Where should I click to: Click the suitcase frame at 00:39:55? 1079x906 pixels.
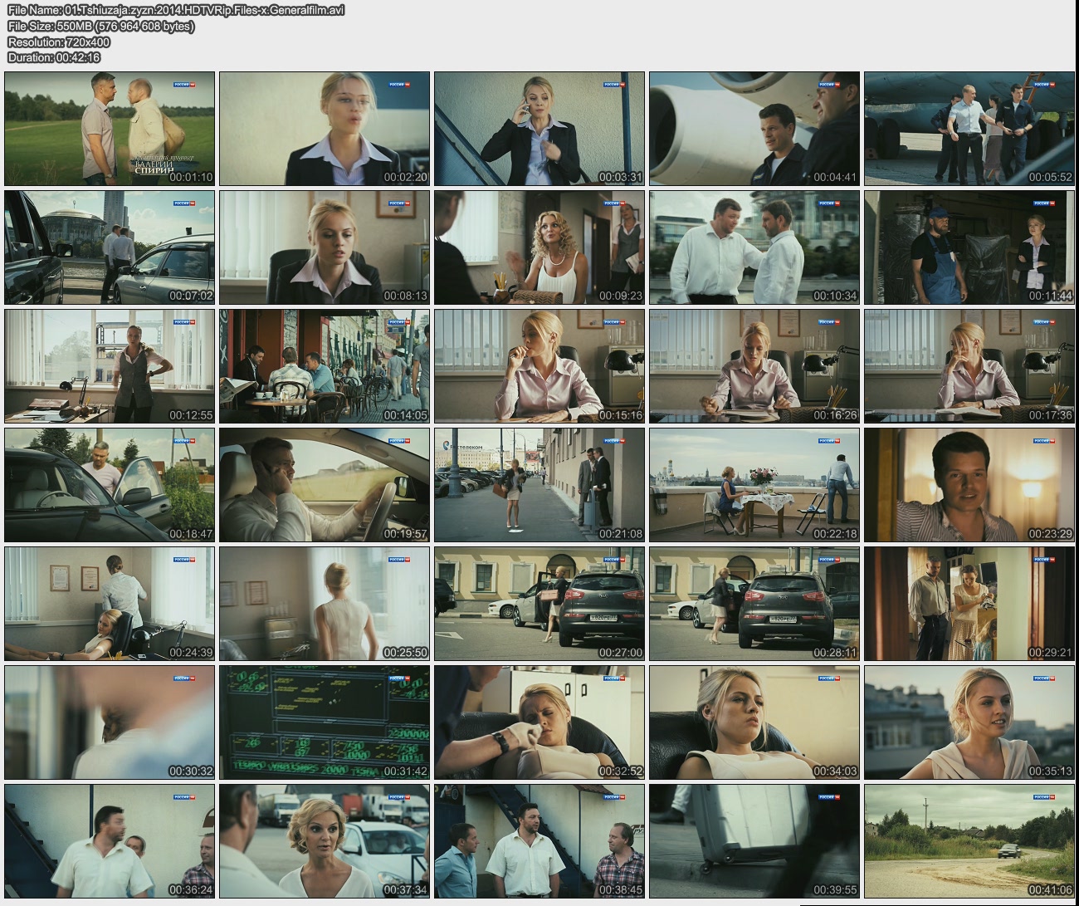754,841
